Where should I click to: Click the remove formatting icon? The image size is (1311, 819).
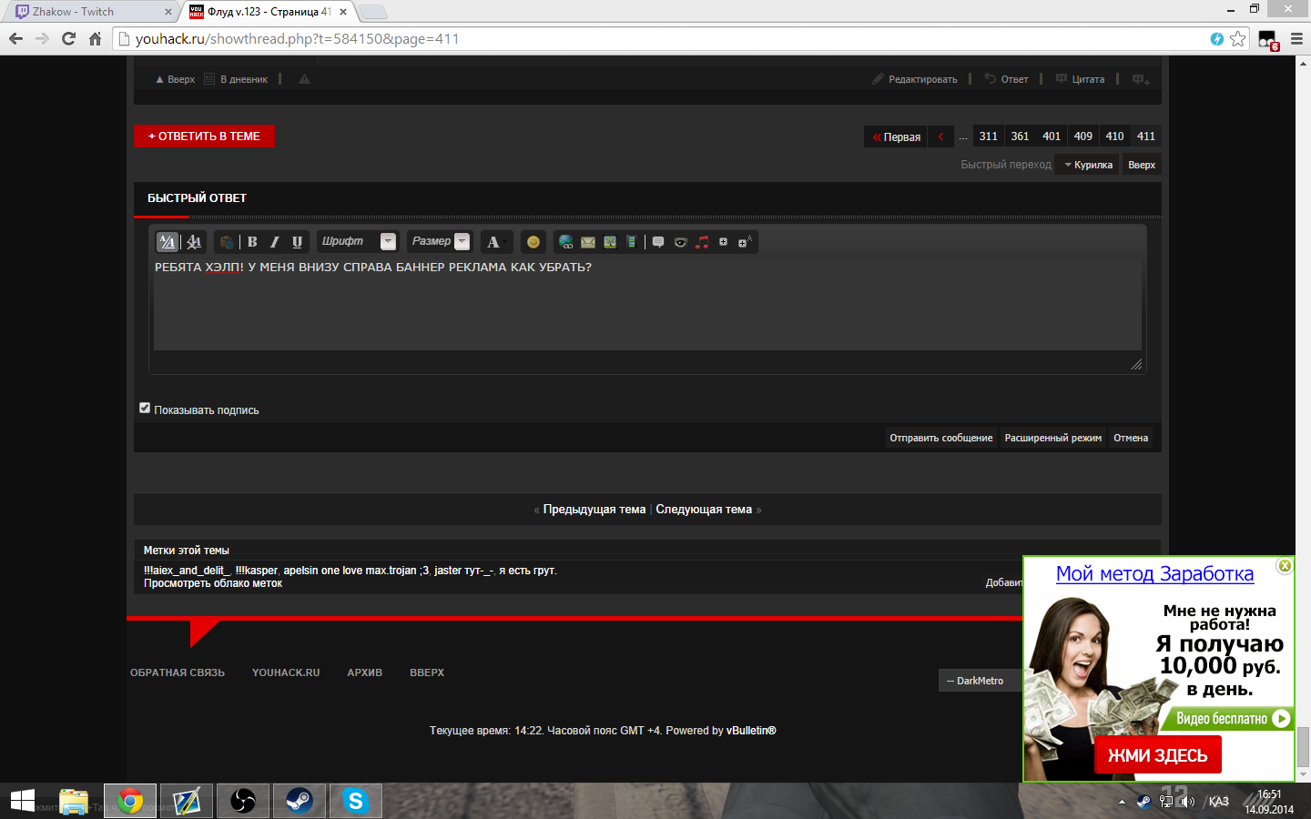(193, 242)
